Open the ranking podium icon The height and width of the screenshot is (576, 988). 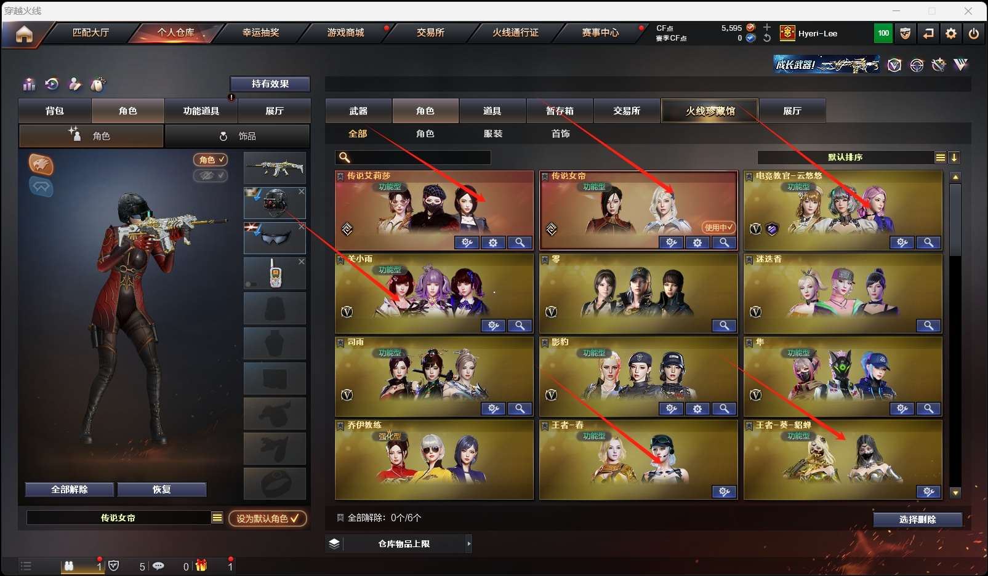pyautogui.click(x=29, y=84)
